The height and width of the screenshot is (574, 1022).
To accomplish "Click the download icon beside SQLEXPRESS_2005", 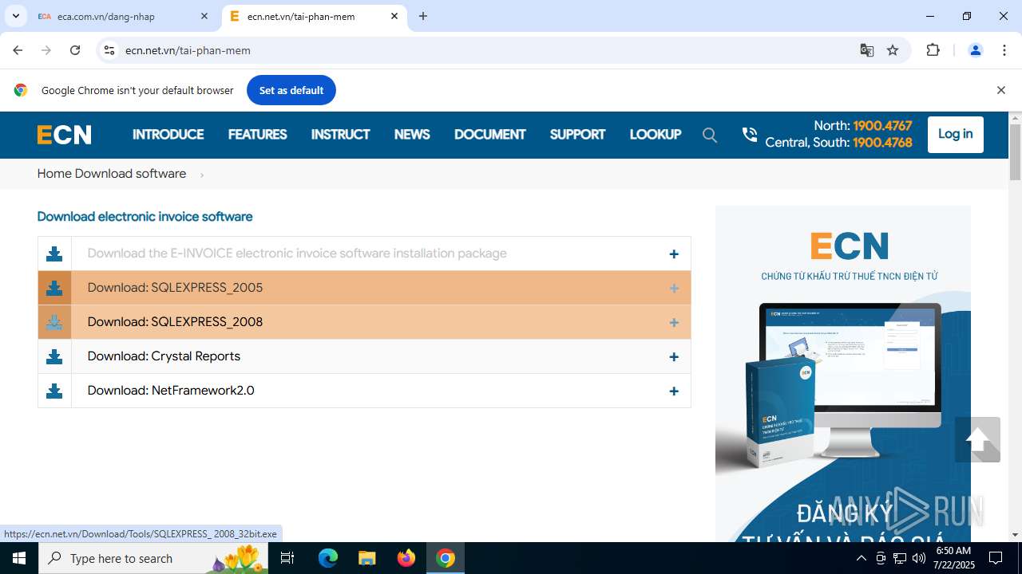I will (54, 288).
